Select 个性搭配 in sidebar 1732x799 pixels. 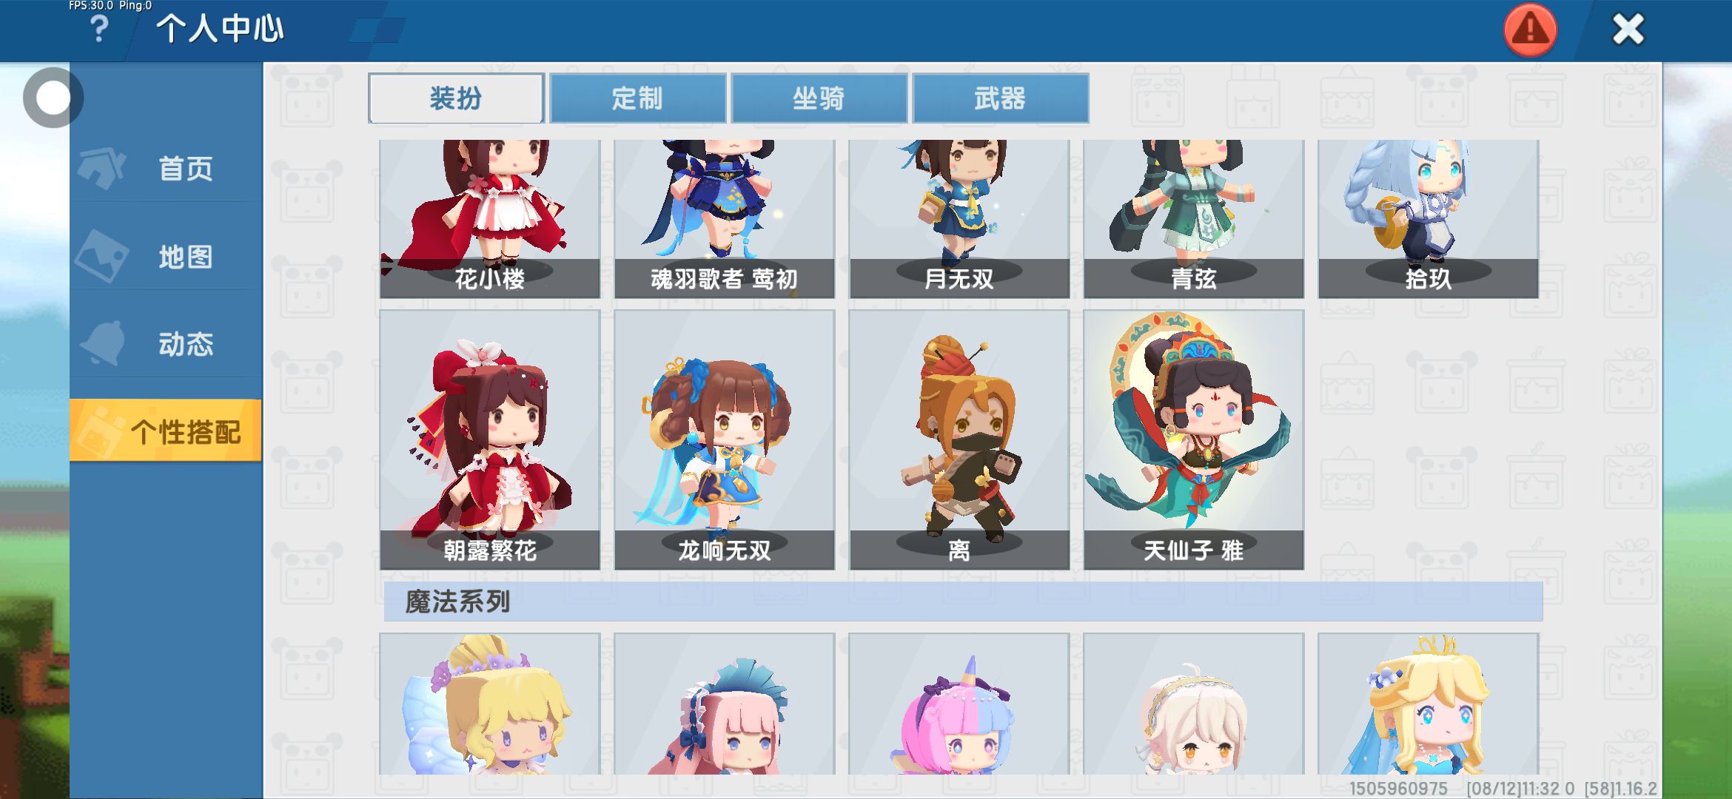coord(166,431)
